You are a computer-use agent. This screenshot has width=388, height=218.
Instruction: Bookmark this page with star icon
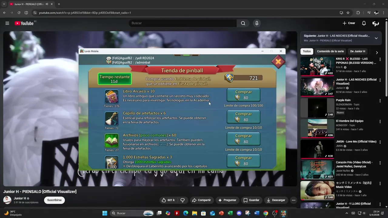[348, 13]
